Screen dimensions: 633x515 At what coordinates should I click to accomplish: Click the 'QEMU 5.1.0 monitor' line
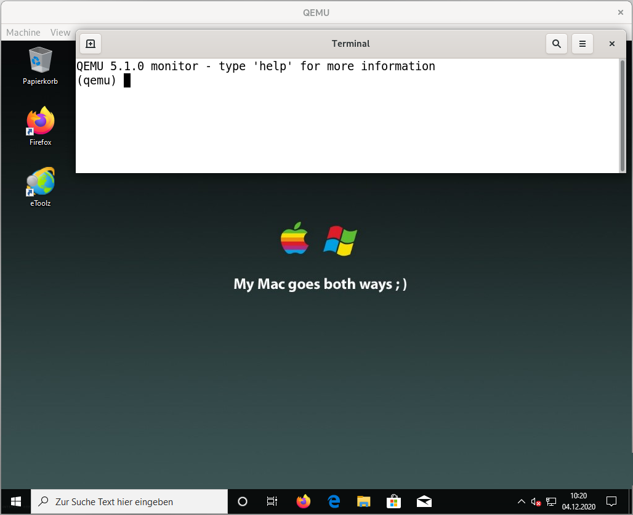pyautogui.click(x=256, y=67)
